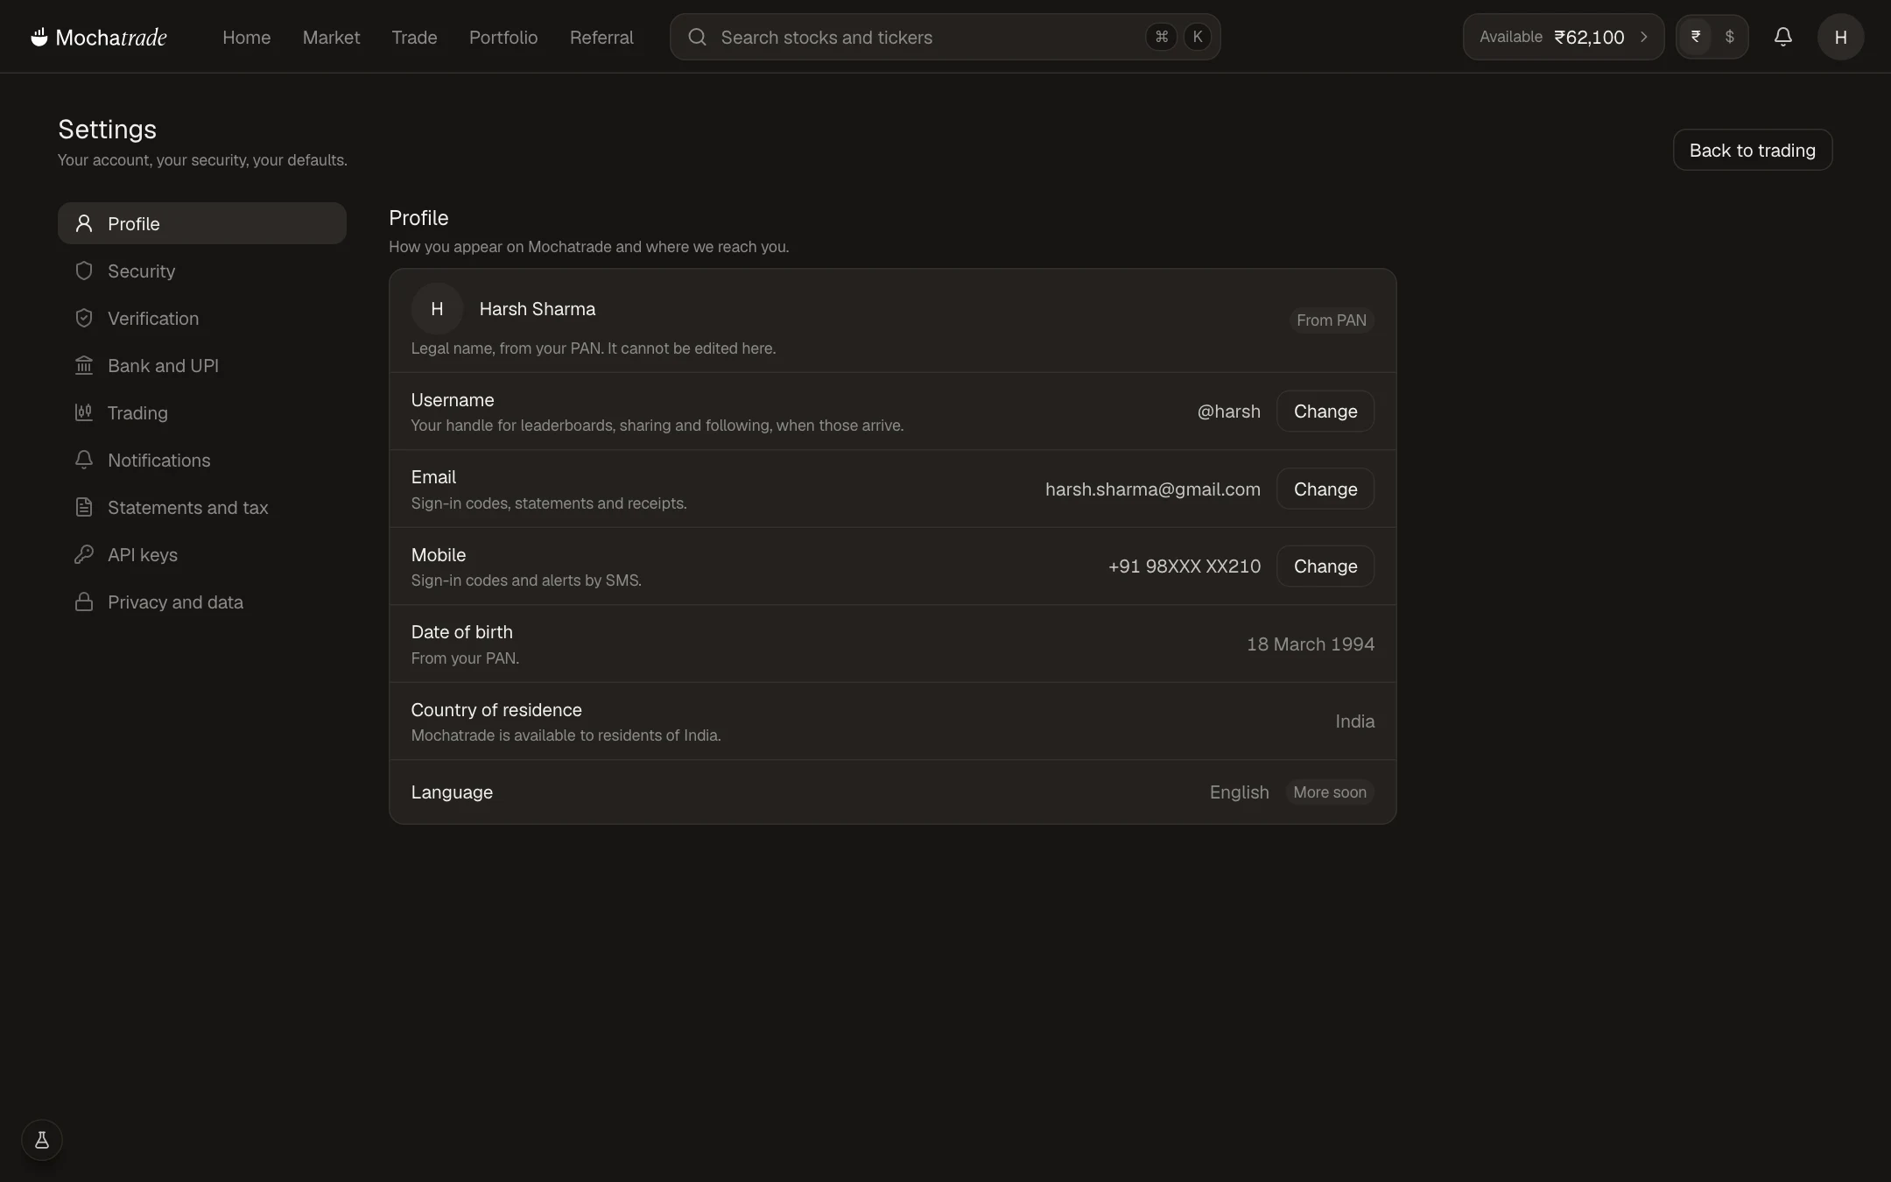
Task: Switch currency to dollar
Action: pos(1729,37)
